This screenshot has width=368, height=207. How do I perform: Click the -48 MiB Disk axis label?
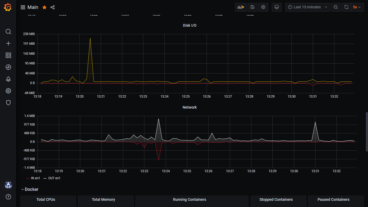(29, 93)
